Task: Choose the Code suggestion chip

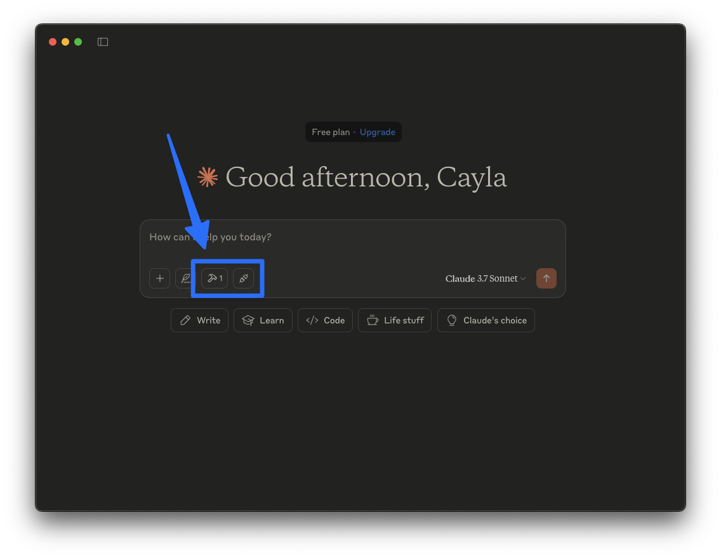Action: (x=325, y=320)
